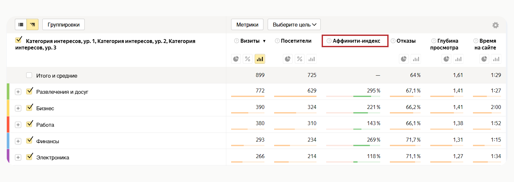Click affinity value 295 %
The height and width of the screenshot is (182, 514).
tap(374, 91)
